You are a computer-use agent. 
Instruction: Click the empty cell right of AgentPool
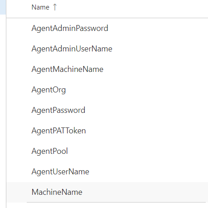point(138,151)
